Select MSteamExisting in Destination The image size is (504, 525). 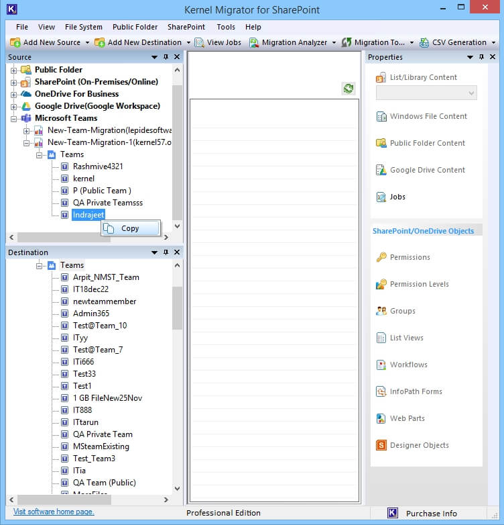coord(101,446)
